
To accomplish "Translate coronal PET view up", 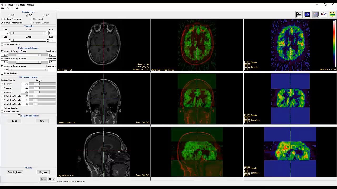I will (246, 118).
